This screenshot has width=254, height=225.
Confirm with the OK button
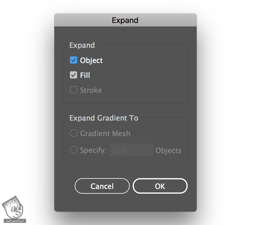[160, 186]
